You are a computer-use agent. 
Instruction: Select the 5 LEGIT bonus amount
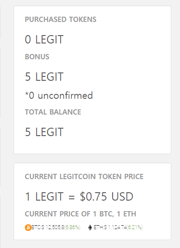coord(44,77)
